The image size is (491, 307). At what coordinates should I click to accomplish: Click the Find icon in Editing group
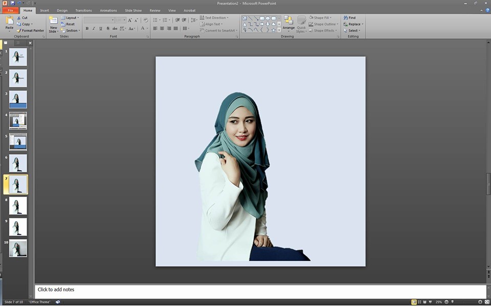[346, 18]
